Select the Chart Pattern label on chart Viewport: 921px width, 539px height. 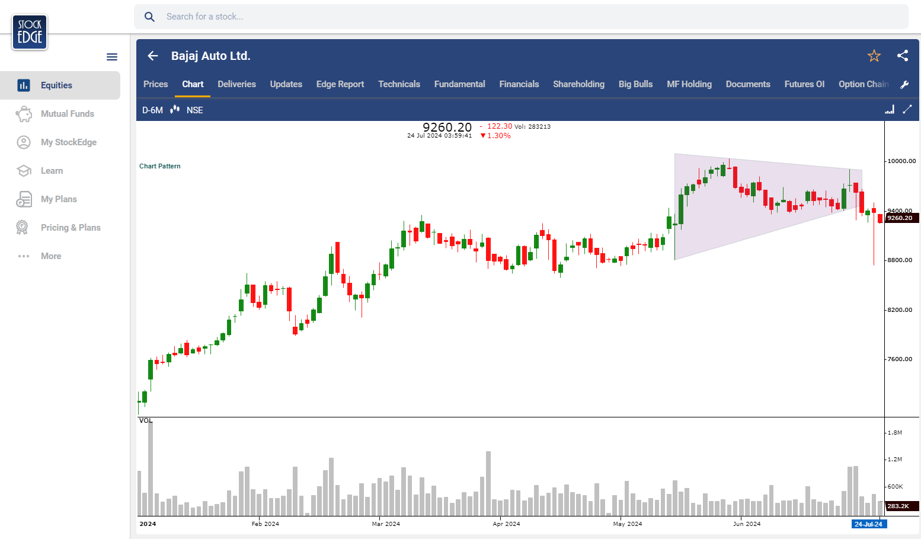160,166
